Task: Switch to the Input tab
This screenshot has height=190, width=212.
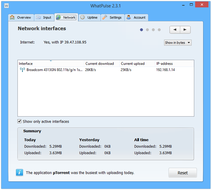Action: 43,17
